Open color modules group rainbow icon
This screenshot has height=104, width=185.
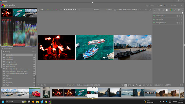pyautogui.click(x=171, y=10)
